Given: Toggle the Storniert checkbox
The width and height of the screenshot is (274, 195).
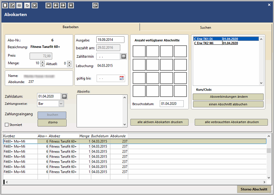Looking at the screenshot, I should (x=7, y=125).
